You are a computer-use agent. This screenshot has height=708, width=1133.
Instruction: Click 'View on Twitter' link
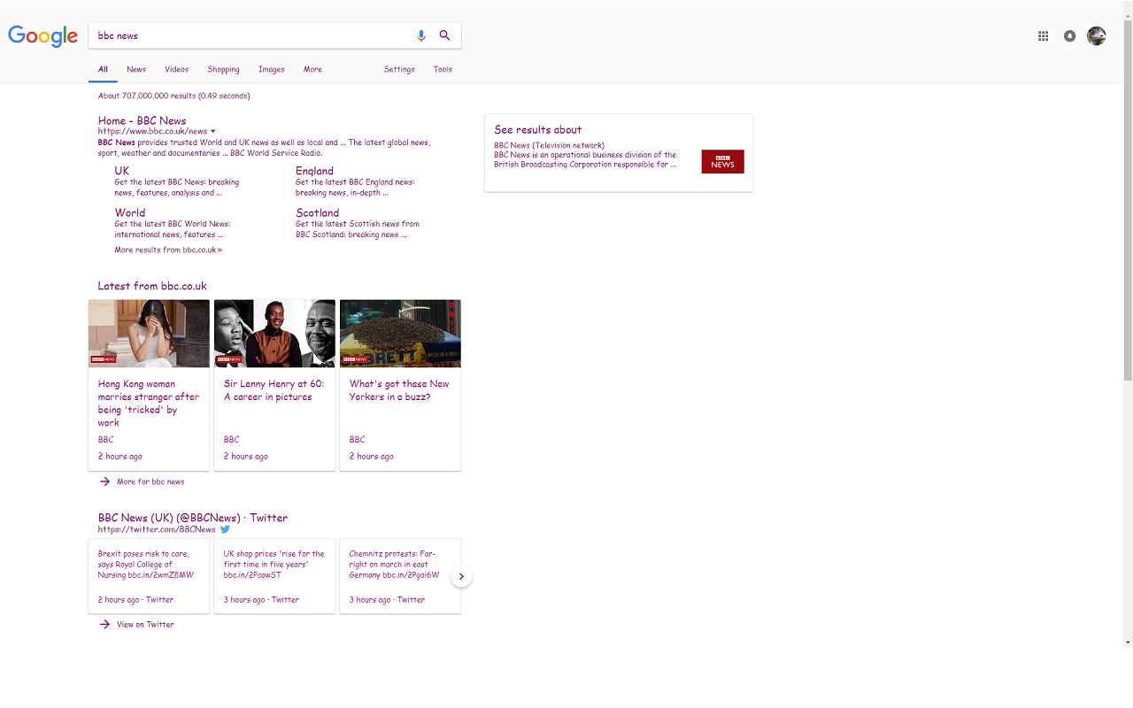click(145, 624)
